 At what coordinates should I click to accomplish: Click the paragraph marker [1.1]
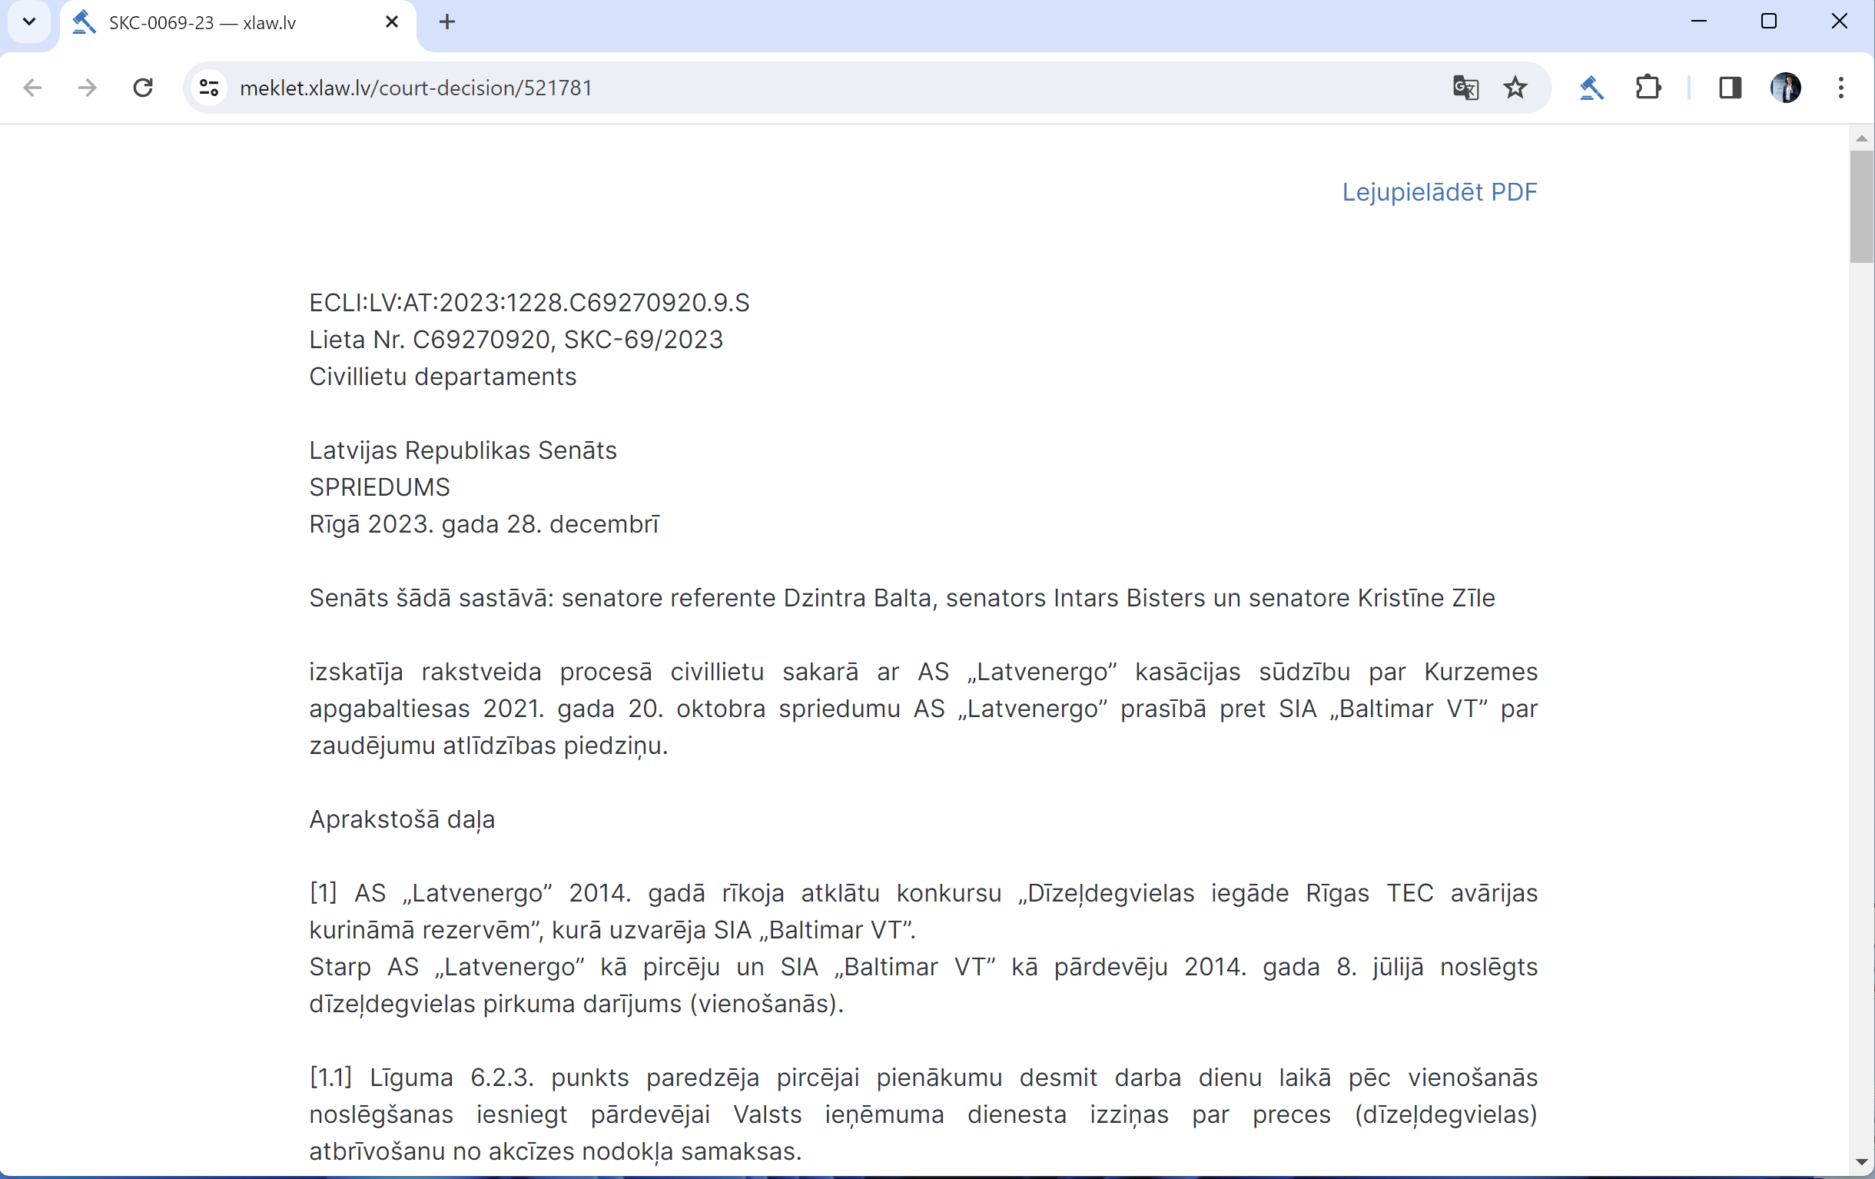click(330, 1078)
